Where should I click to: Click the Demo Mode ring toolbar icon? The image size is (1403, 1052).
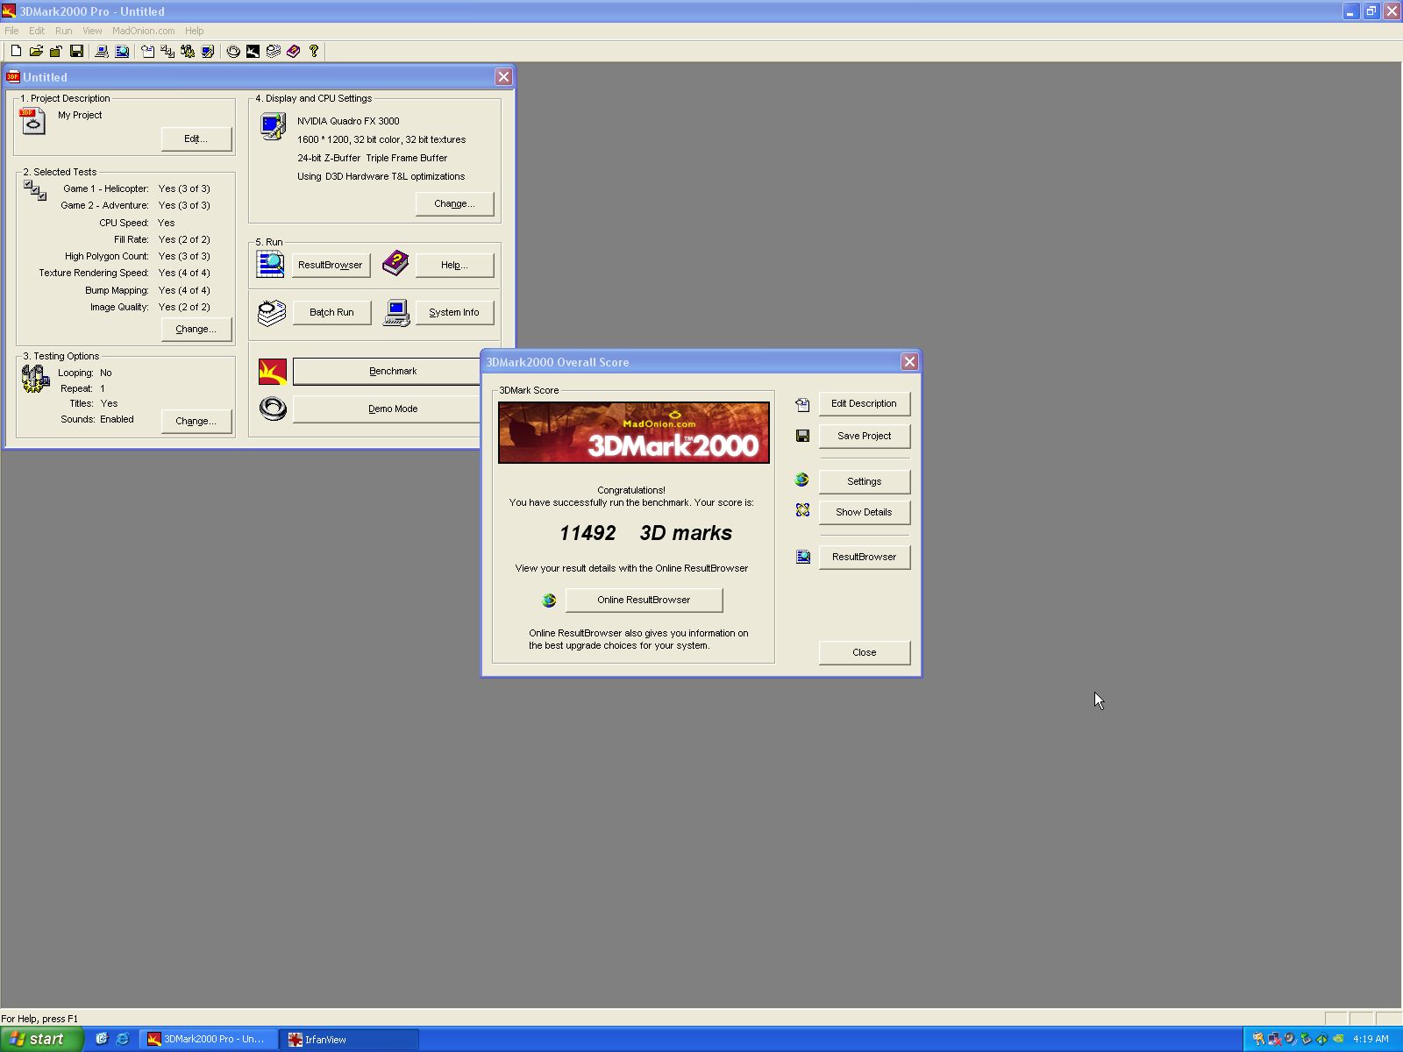233,52
